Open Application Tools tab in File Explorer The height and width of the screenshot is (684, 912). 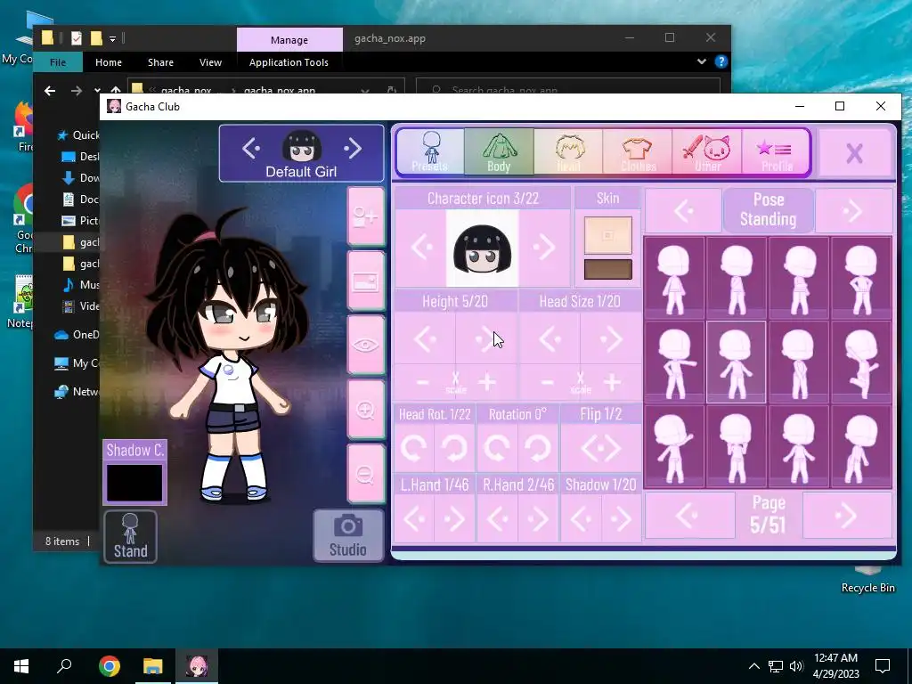[289, 62]
